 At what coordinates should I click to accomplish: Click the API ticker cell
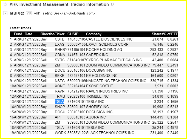coord(58,117)
